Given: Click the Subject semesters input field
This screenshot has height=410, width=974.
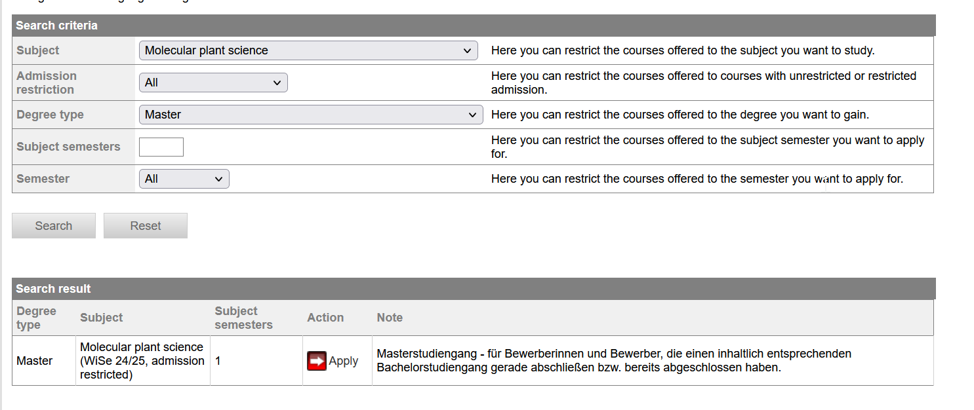Looking at the screenshot, I should [161, 147].
